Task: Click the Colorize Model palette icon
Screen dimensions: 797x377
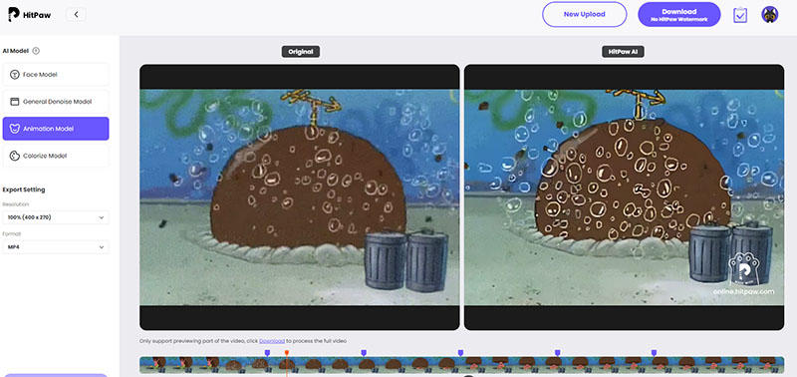Action: 14,156
